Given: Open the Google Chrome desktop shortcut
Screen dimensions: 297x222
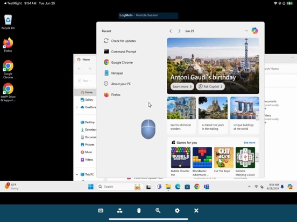Looking at the screenshot, I should (8, 69).
